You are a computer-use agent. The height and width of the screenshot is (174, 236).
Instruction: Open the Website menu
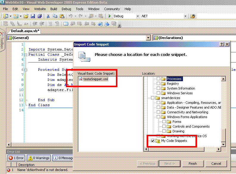[40, 9]
